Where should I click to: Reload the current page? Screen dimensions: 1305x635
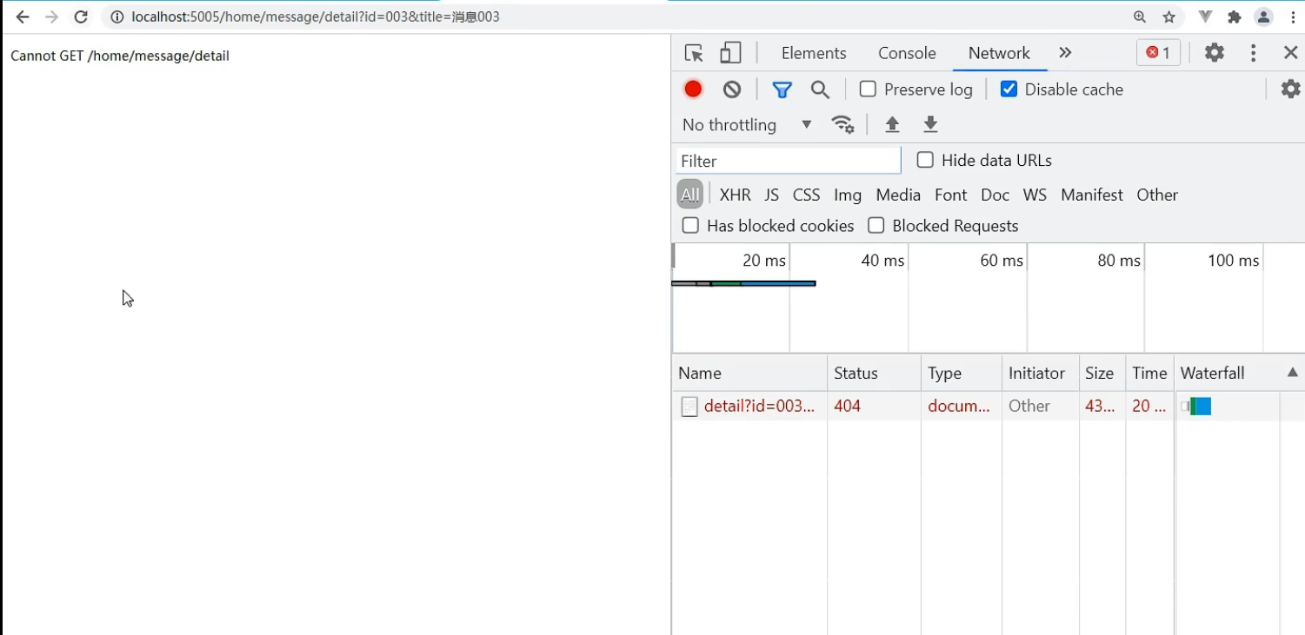point(81,17)
